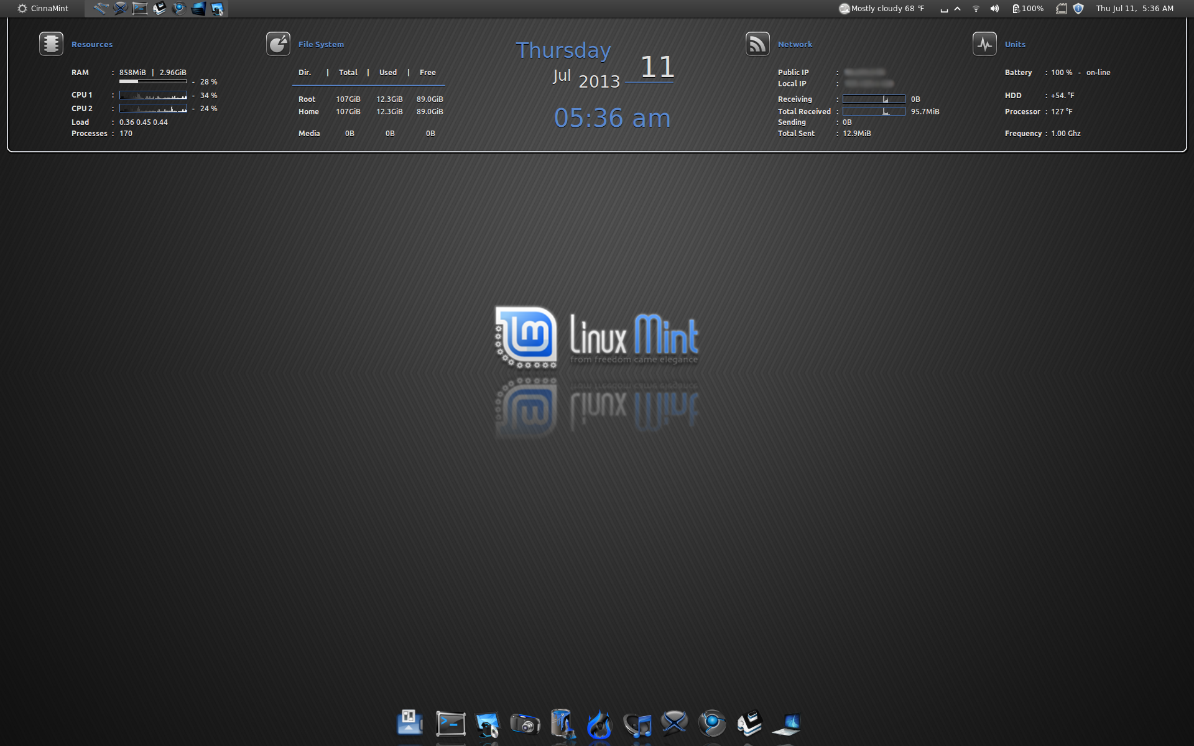Open the calendar from the panel clock
The image size is (1194, 746).
coord(1134,9)
